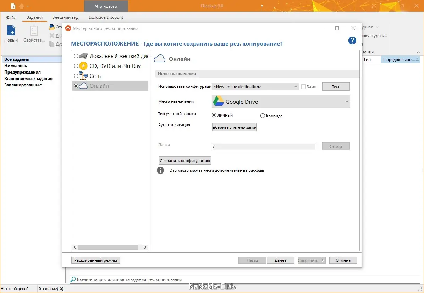
Task: Select Локальный жесткий диск radio option
Action: tap(76, 56)
